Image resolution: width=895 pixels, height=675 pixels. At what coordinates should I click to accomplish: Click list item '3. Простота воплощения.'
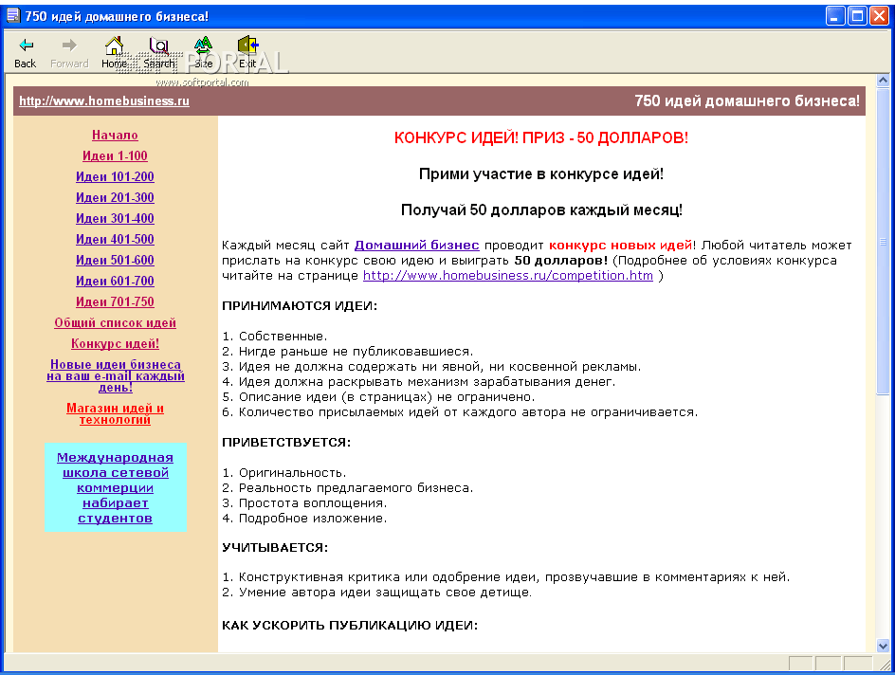(x=304, y=503)
